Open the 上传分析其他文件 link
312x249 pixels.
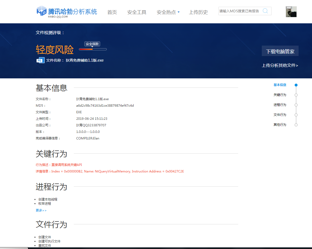tap(280, 65)
